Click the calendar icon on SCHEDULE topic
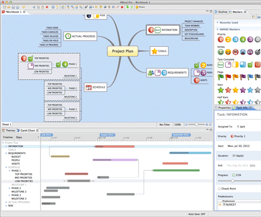Viewport: 261px width, 217px height. pyautogui.click(x=88, y=87)
